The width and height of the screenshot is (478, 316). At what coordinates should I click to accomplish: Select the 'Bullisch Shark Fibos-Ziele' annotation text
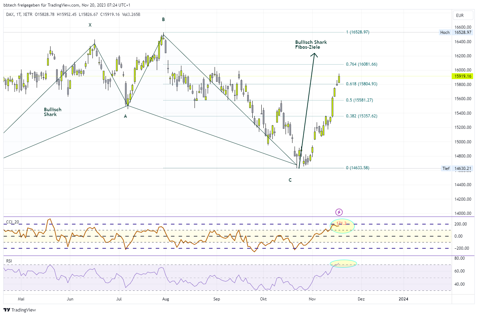tap(311, 45)
